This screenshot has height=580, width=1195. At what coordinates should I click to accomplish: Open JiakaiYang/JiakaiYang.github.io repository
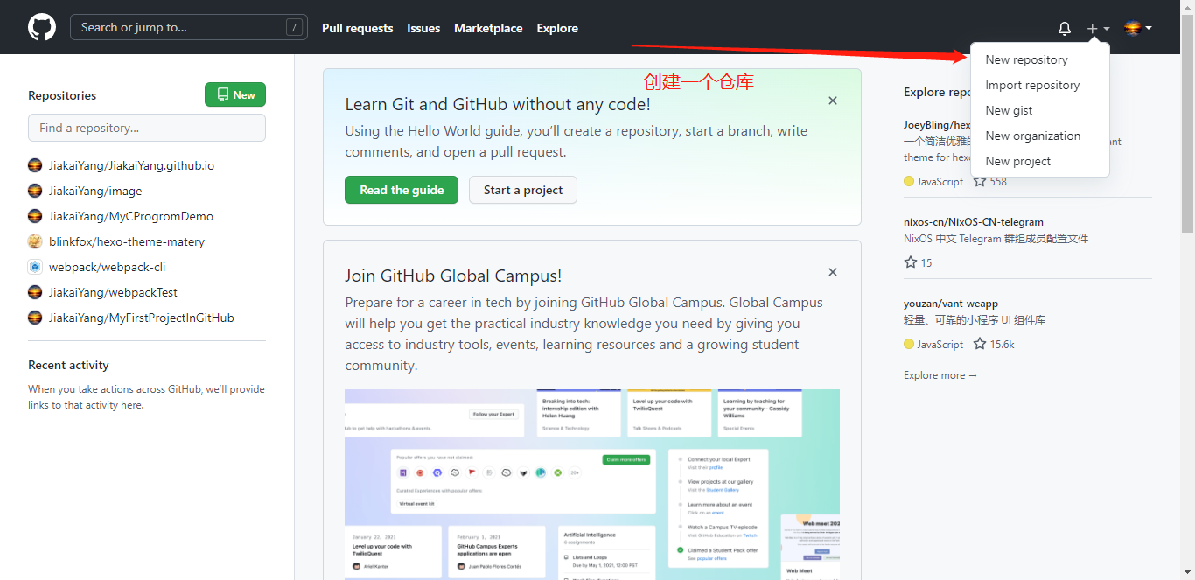tap(131, 165)
